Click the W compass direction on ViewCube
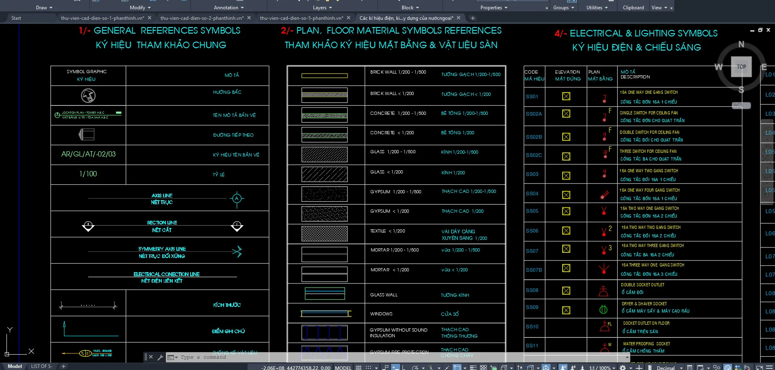The width and height of the screenshot is (775, 370). pos(718,67)
